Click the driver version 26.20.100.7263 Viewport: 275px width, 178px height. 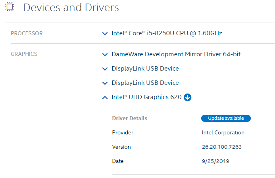pos(222,147)
